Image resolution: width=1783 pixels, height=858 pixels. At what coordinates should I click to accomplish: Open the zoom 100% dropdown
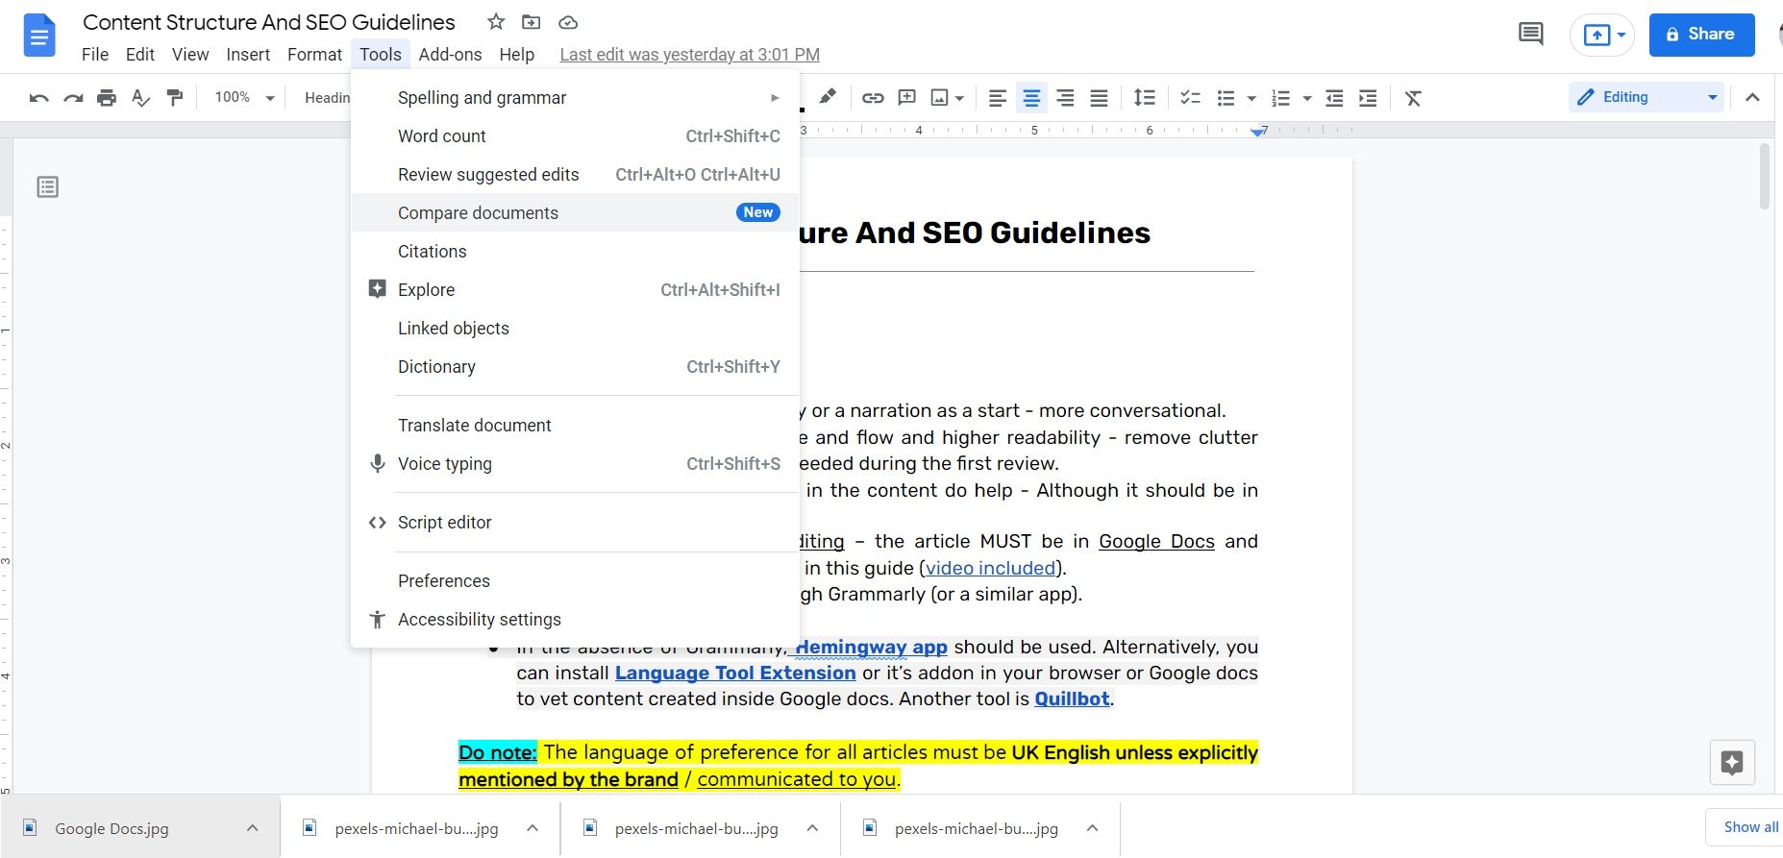tap(244, 97)
